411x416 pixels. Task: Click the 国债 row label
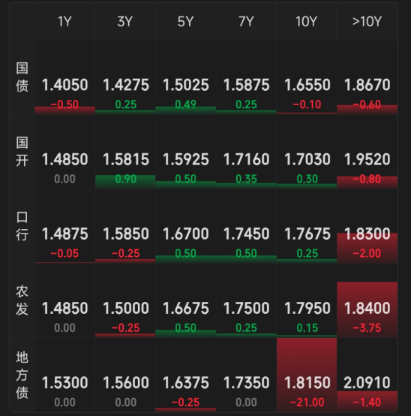click(x=22, y=77)
